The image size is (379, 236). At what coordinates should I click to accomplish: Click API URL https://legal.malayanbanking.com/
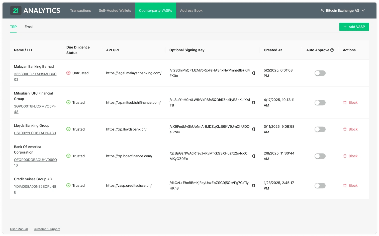click(x=134, y=73)
